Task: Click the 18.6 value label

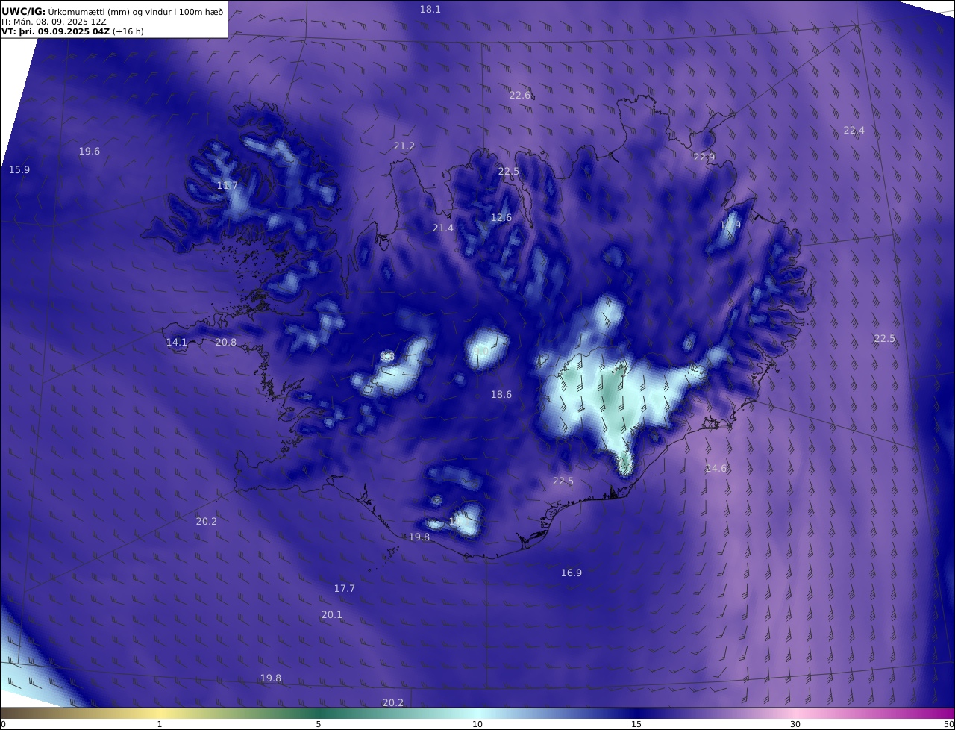Action: coord(501,395)
